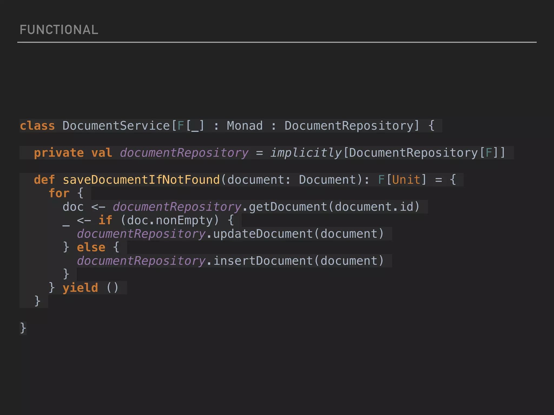The image size is (554, 415).
Task: Click the 'private' keyword
Action: (59, 153)
